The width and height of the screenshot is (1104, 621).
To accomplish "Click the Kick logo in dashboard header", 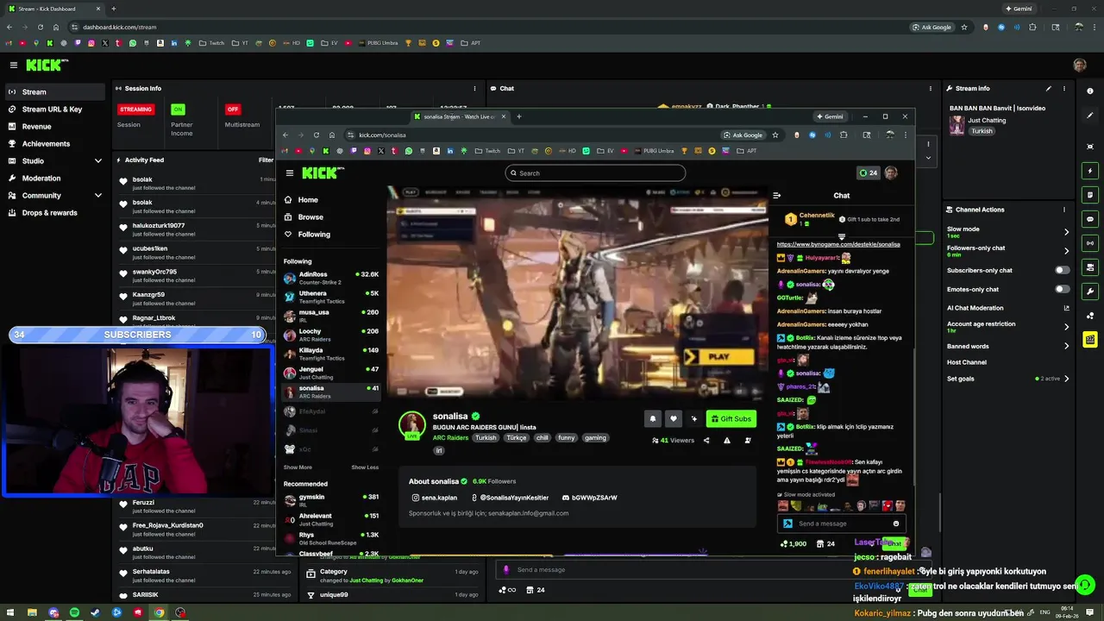I will pos(47,65).
